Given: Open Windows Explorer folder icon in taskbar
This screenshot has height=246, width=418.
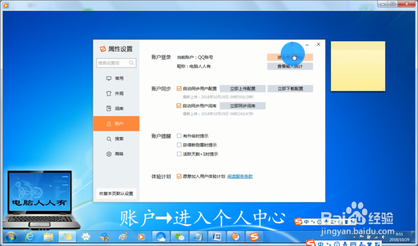Looking at the screenshot, I should 48,237.
